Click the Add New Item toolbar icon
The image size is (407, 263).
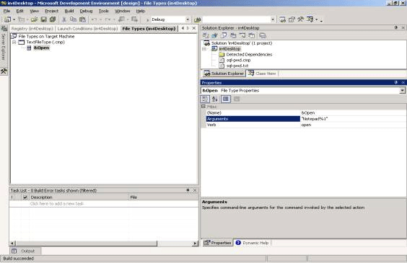click(x=21, y=19)
